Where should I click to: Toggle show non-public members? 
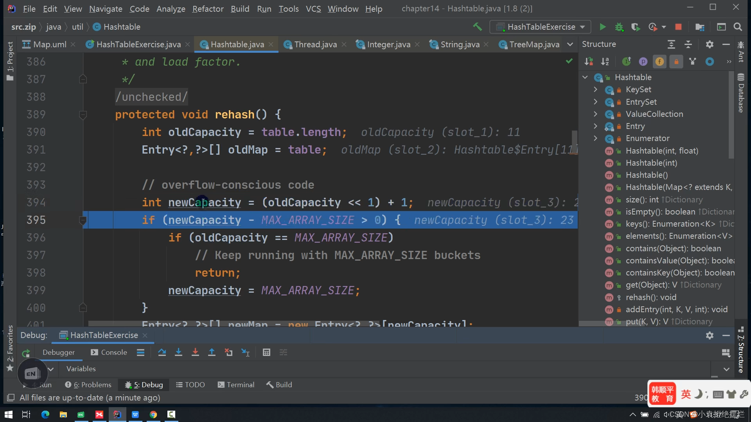pyautogui.click(x=676, y=61)
